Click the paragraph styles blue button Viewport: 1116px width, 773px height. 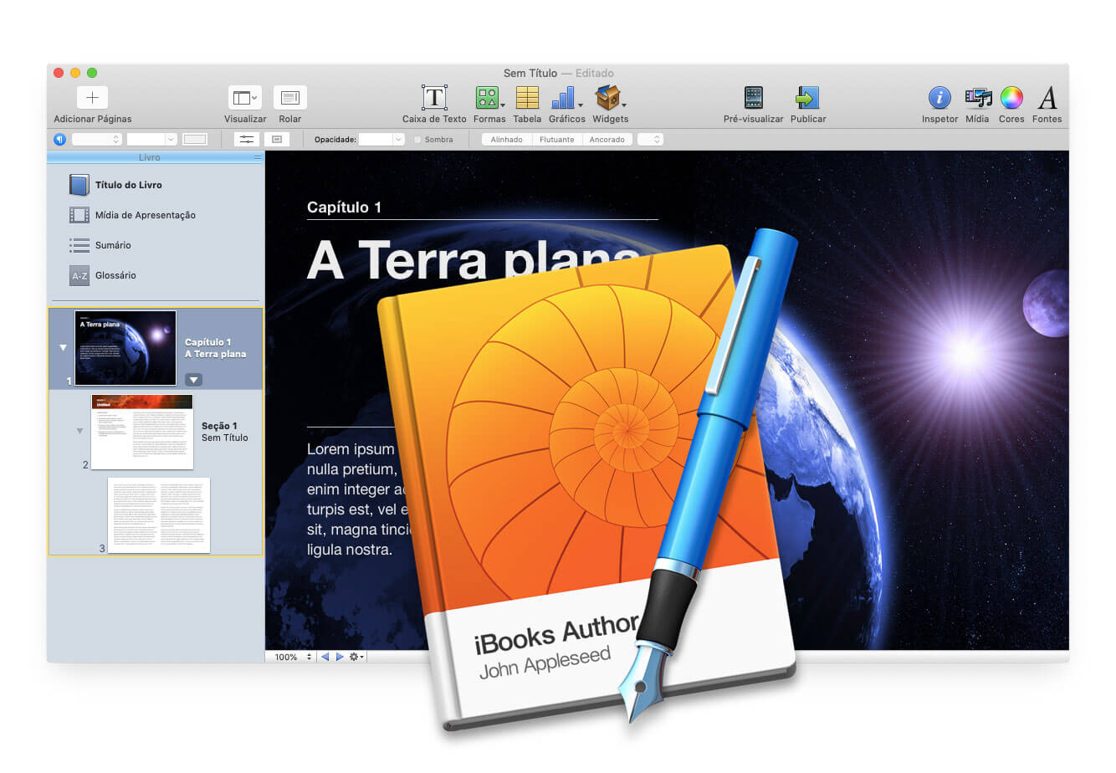[x=60, y=140]
